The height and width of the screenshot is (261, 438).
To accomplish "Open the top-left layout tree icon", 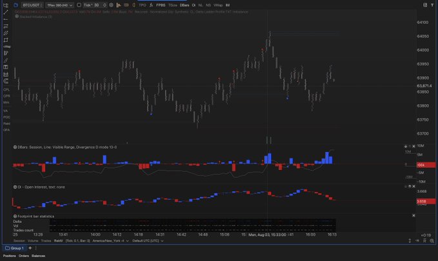I will [x=6, y=5].
